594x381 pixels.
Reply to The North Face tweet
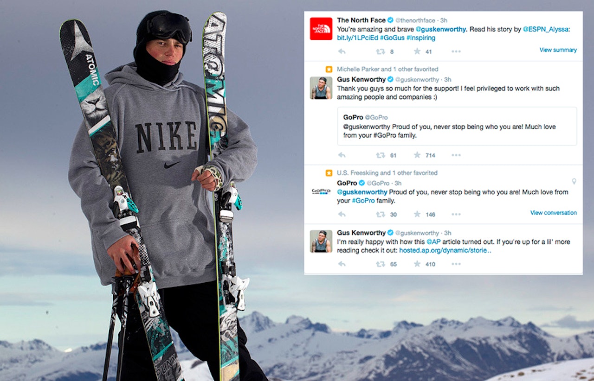(x=342, y=51)
